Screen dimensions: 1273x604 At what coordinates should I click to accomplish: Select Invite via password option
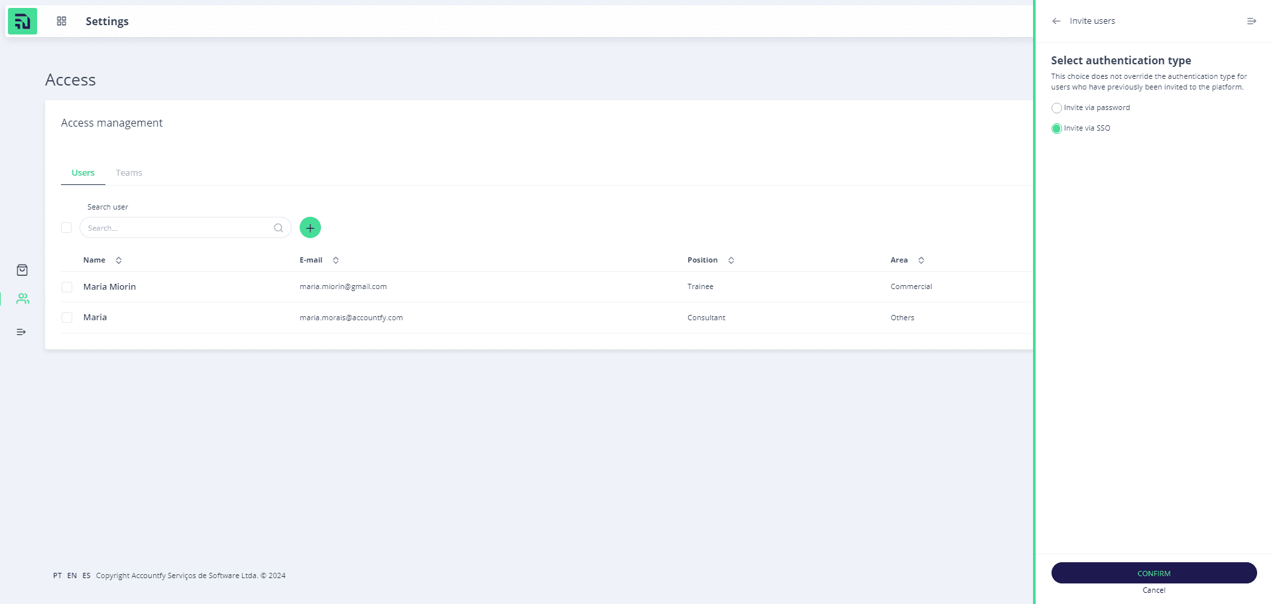1057,108
